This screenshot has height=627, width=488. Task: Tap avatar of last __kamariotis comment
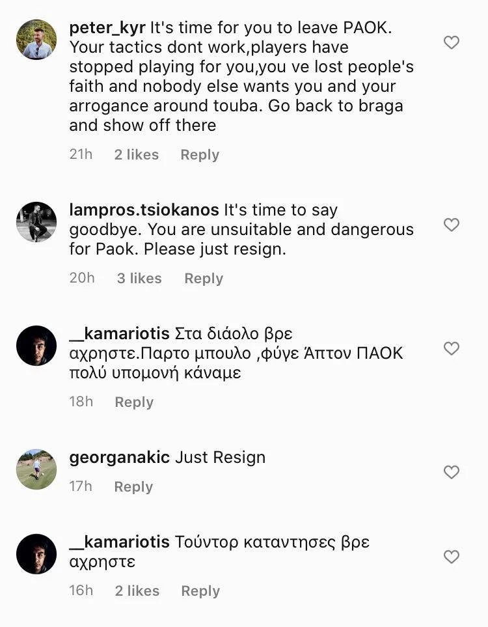(36, 554)
